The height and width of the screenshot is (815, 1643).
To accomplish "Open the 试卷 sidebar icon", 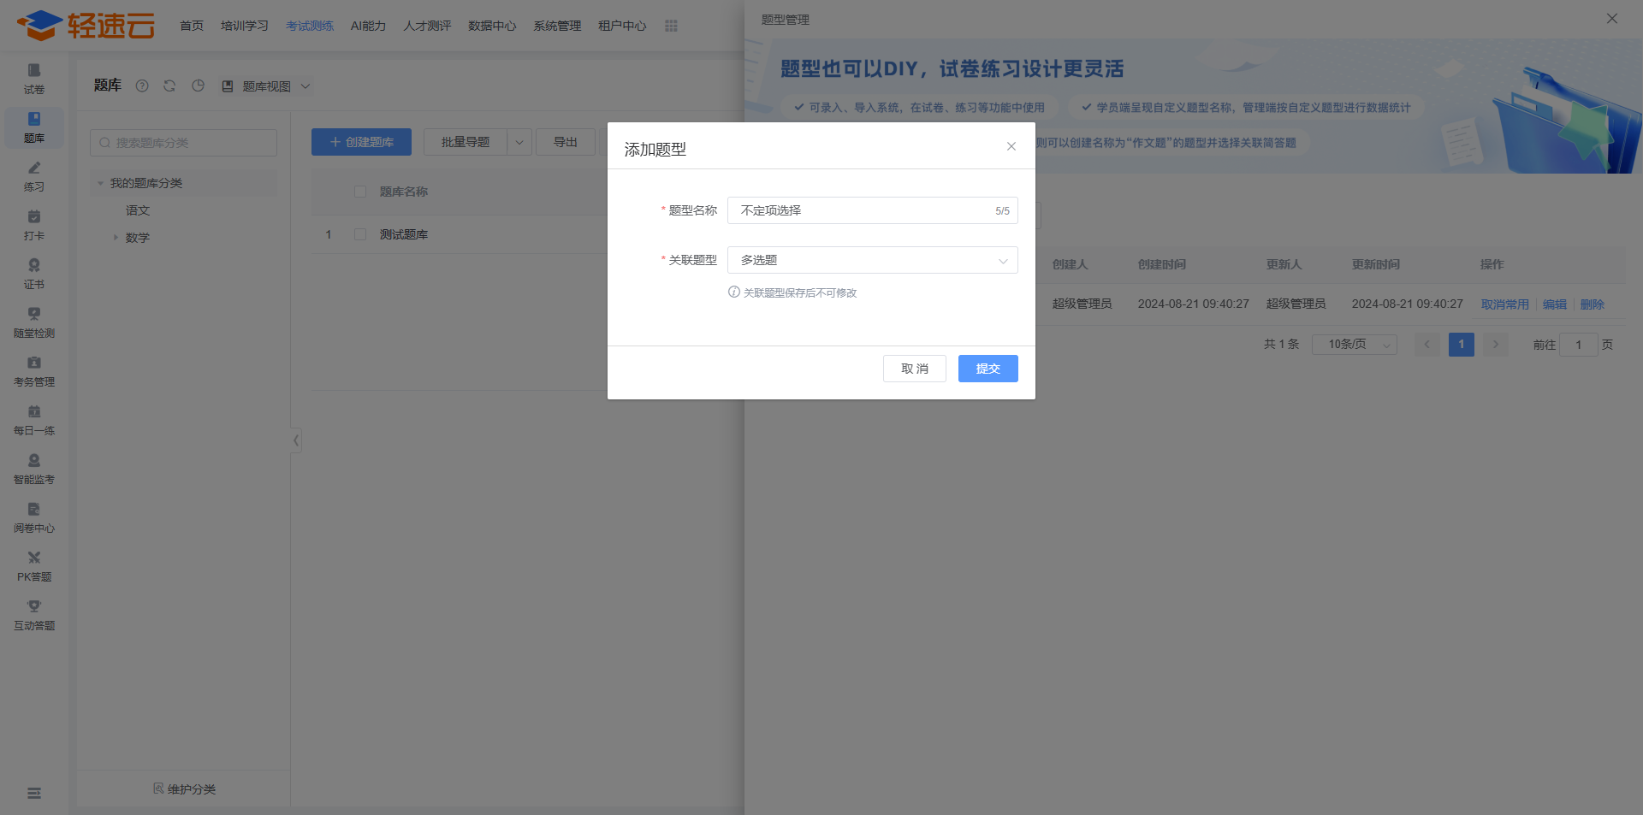I will [34, 78].
